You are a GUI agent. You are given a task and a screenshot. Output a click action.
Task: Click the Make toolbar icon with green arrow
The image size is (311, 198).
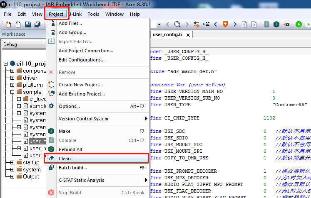coord(276,24)
